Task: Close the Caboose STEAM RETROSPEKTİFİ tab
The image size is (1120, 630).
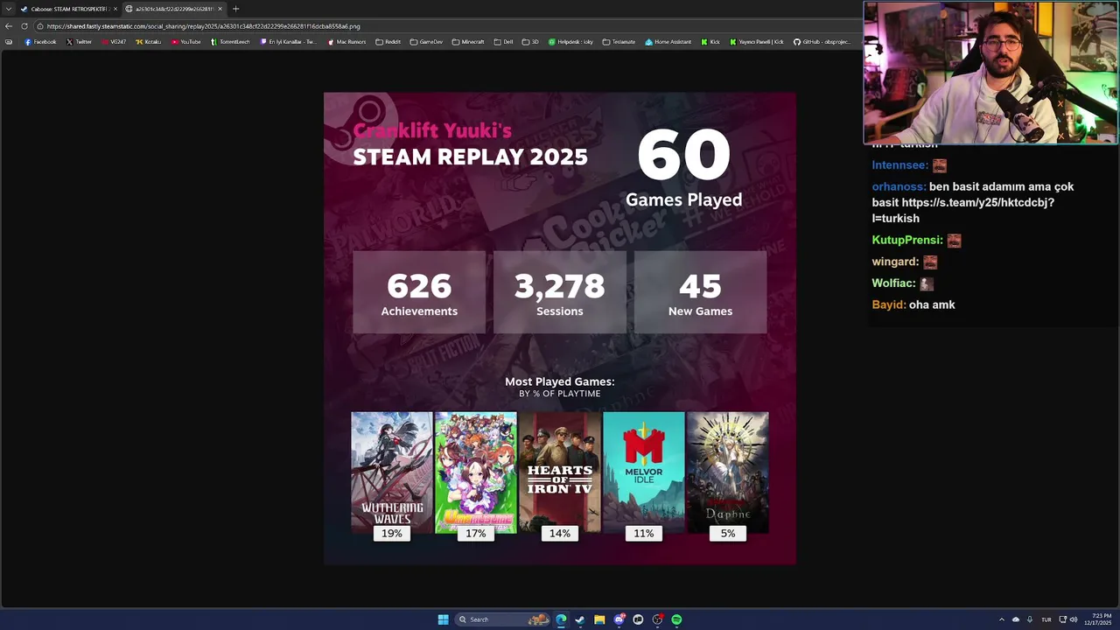Action: 115,9
